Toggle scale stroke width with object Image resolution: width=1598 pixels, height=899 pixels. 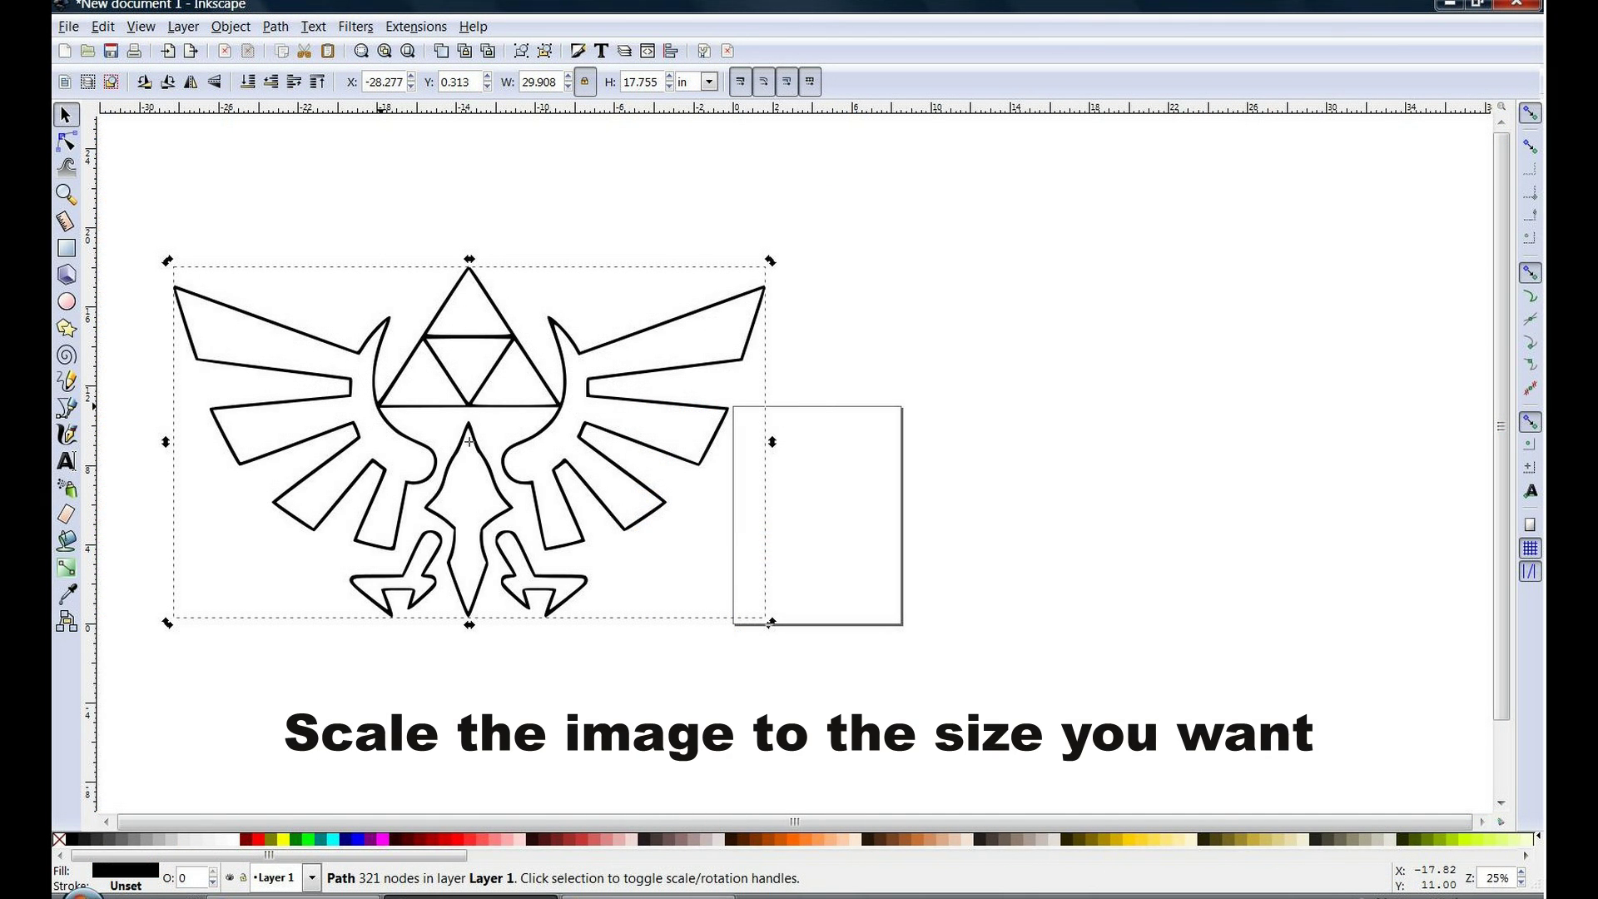pos(740,82)
